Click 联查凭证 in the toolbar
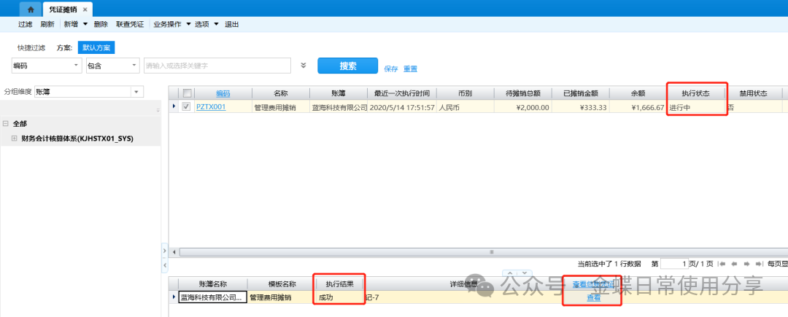 130,24
